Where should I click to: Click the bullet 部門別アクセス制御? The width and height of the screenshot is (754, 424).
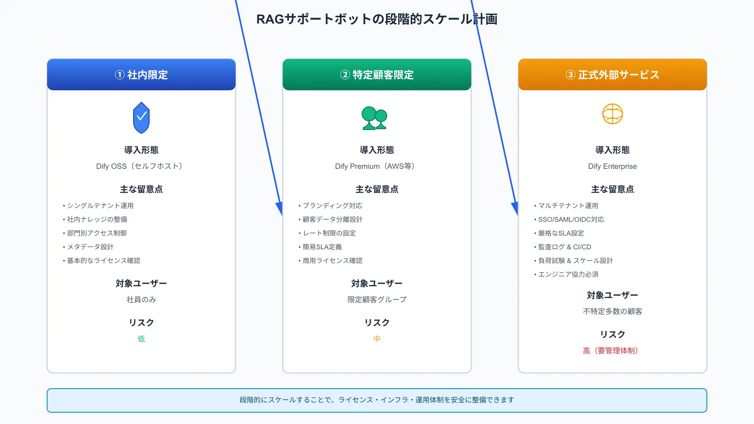95,233
